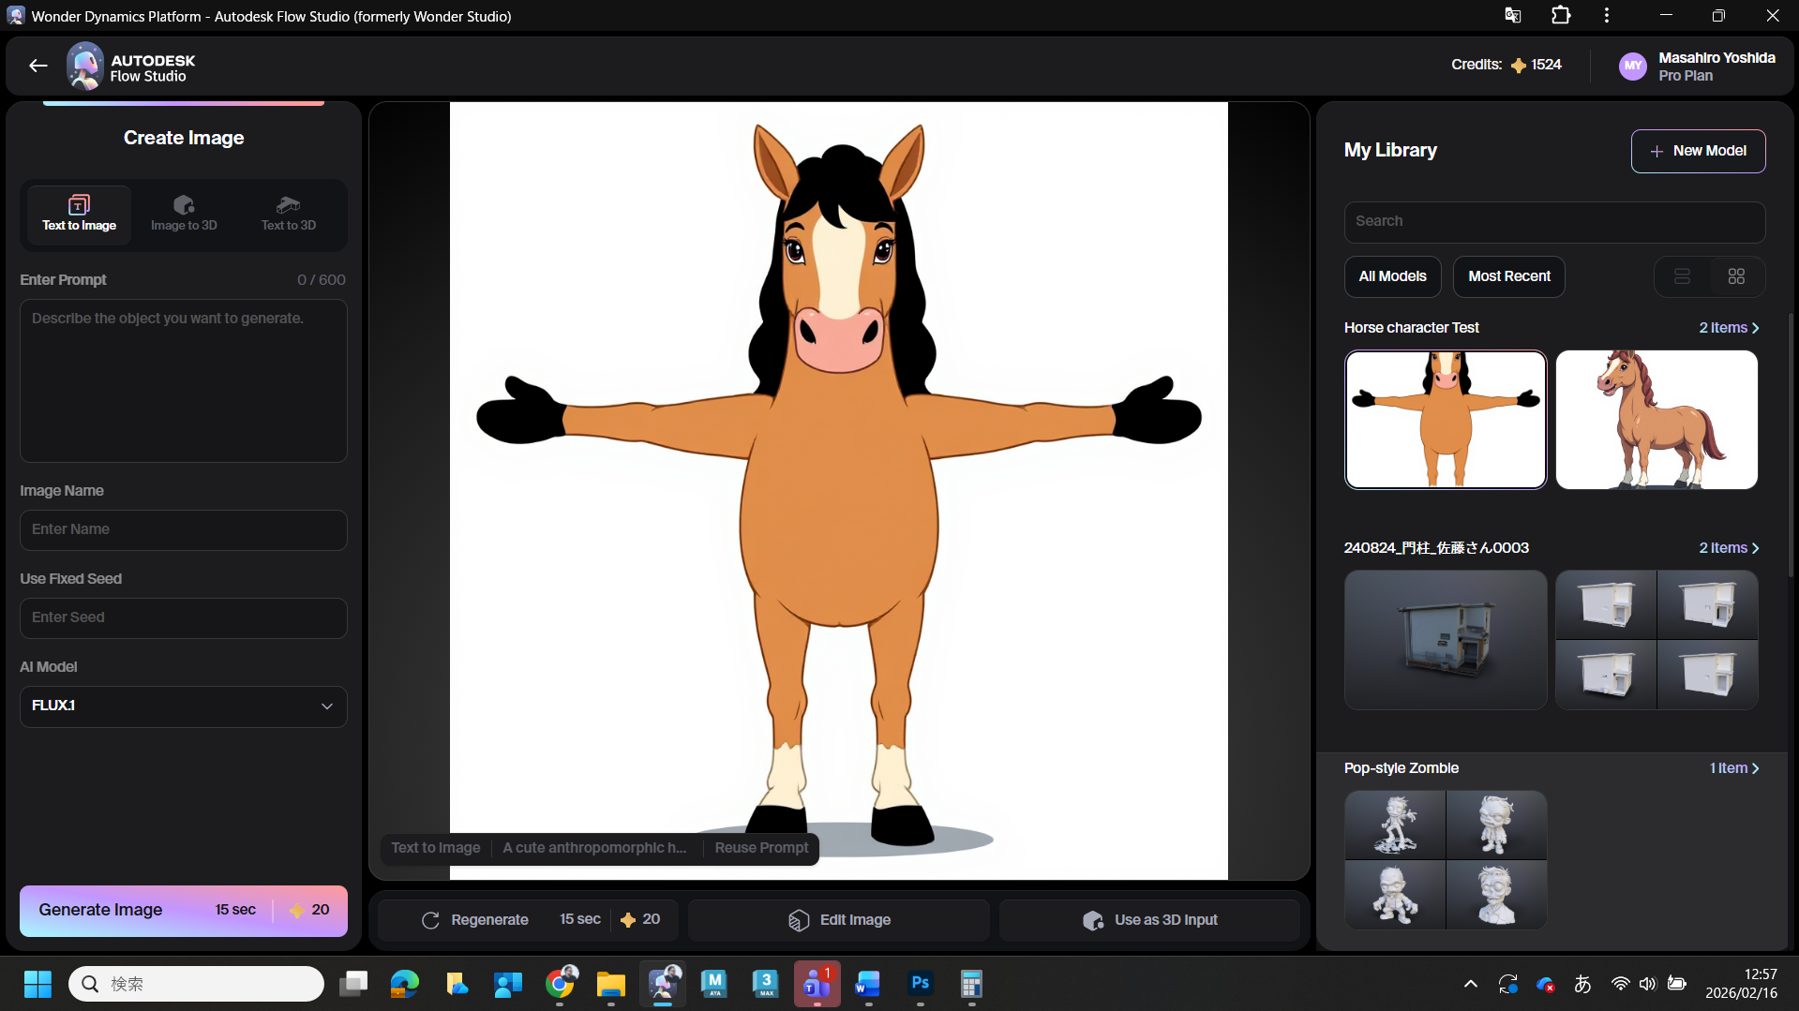Select the realistic brown horse thumbnail
This screenshot has width=1799, height=1011.
click(1657, 420)
